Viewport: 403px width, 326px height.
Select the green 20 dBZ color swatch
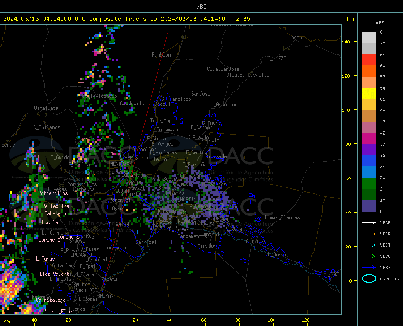pos(369,183)
